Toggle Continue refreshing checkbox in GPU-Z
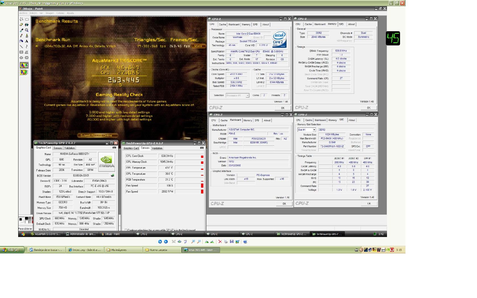 126,230
